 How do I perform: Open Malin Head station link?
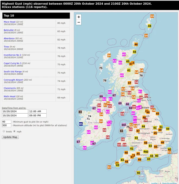[9, 96]
